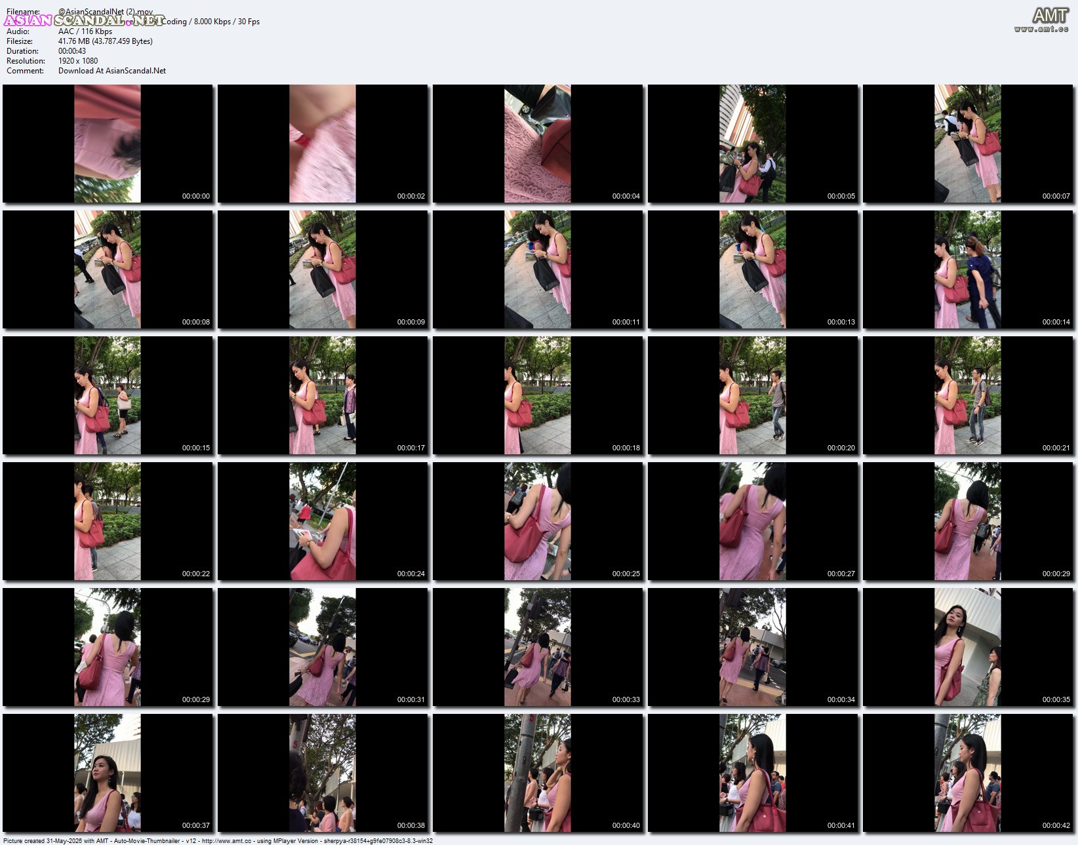This screenshot has width=1078, height=845.
Task: Open the thumbnail stamped 00:00:24
Action: click(323, 521)
